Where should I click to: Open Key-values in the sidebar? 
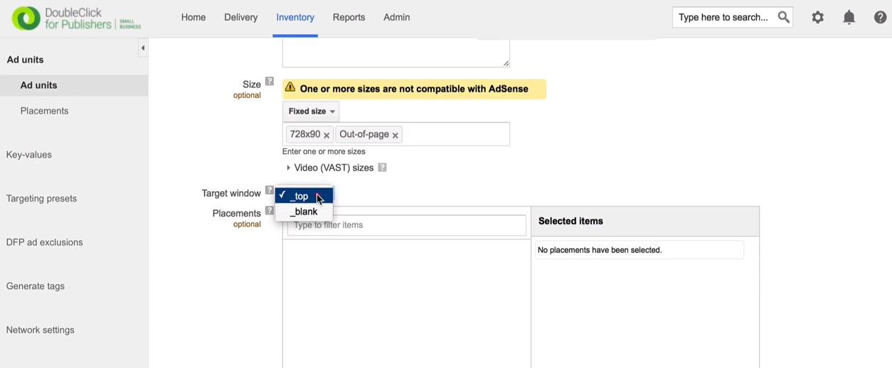point(29,155)
